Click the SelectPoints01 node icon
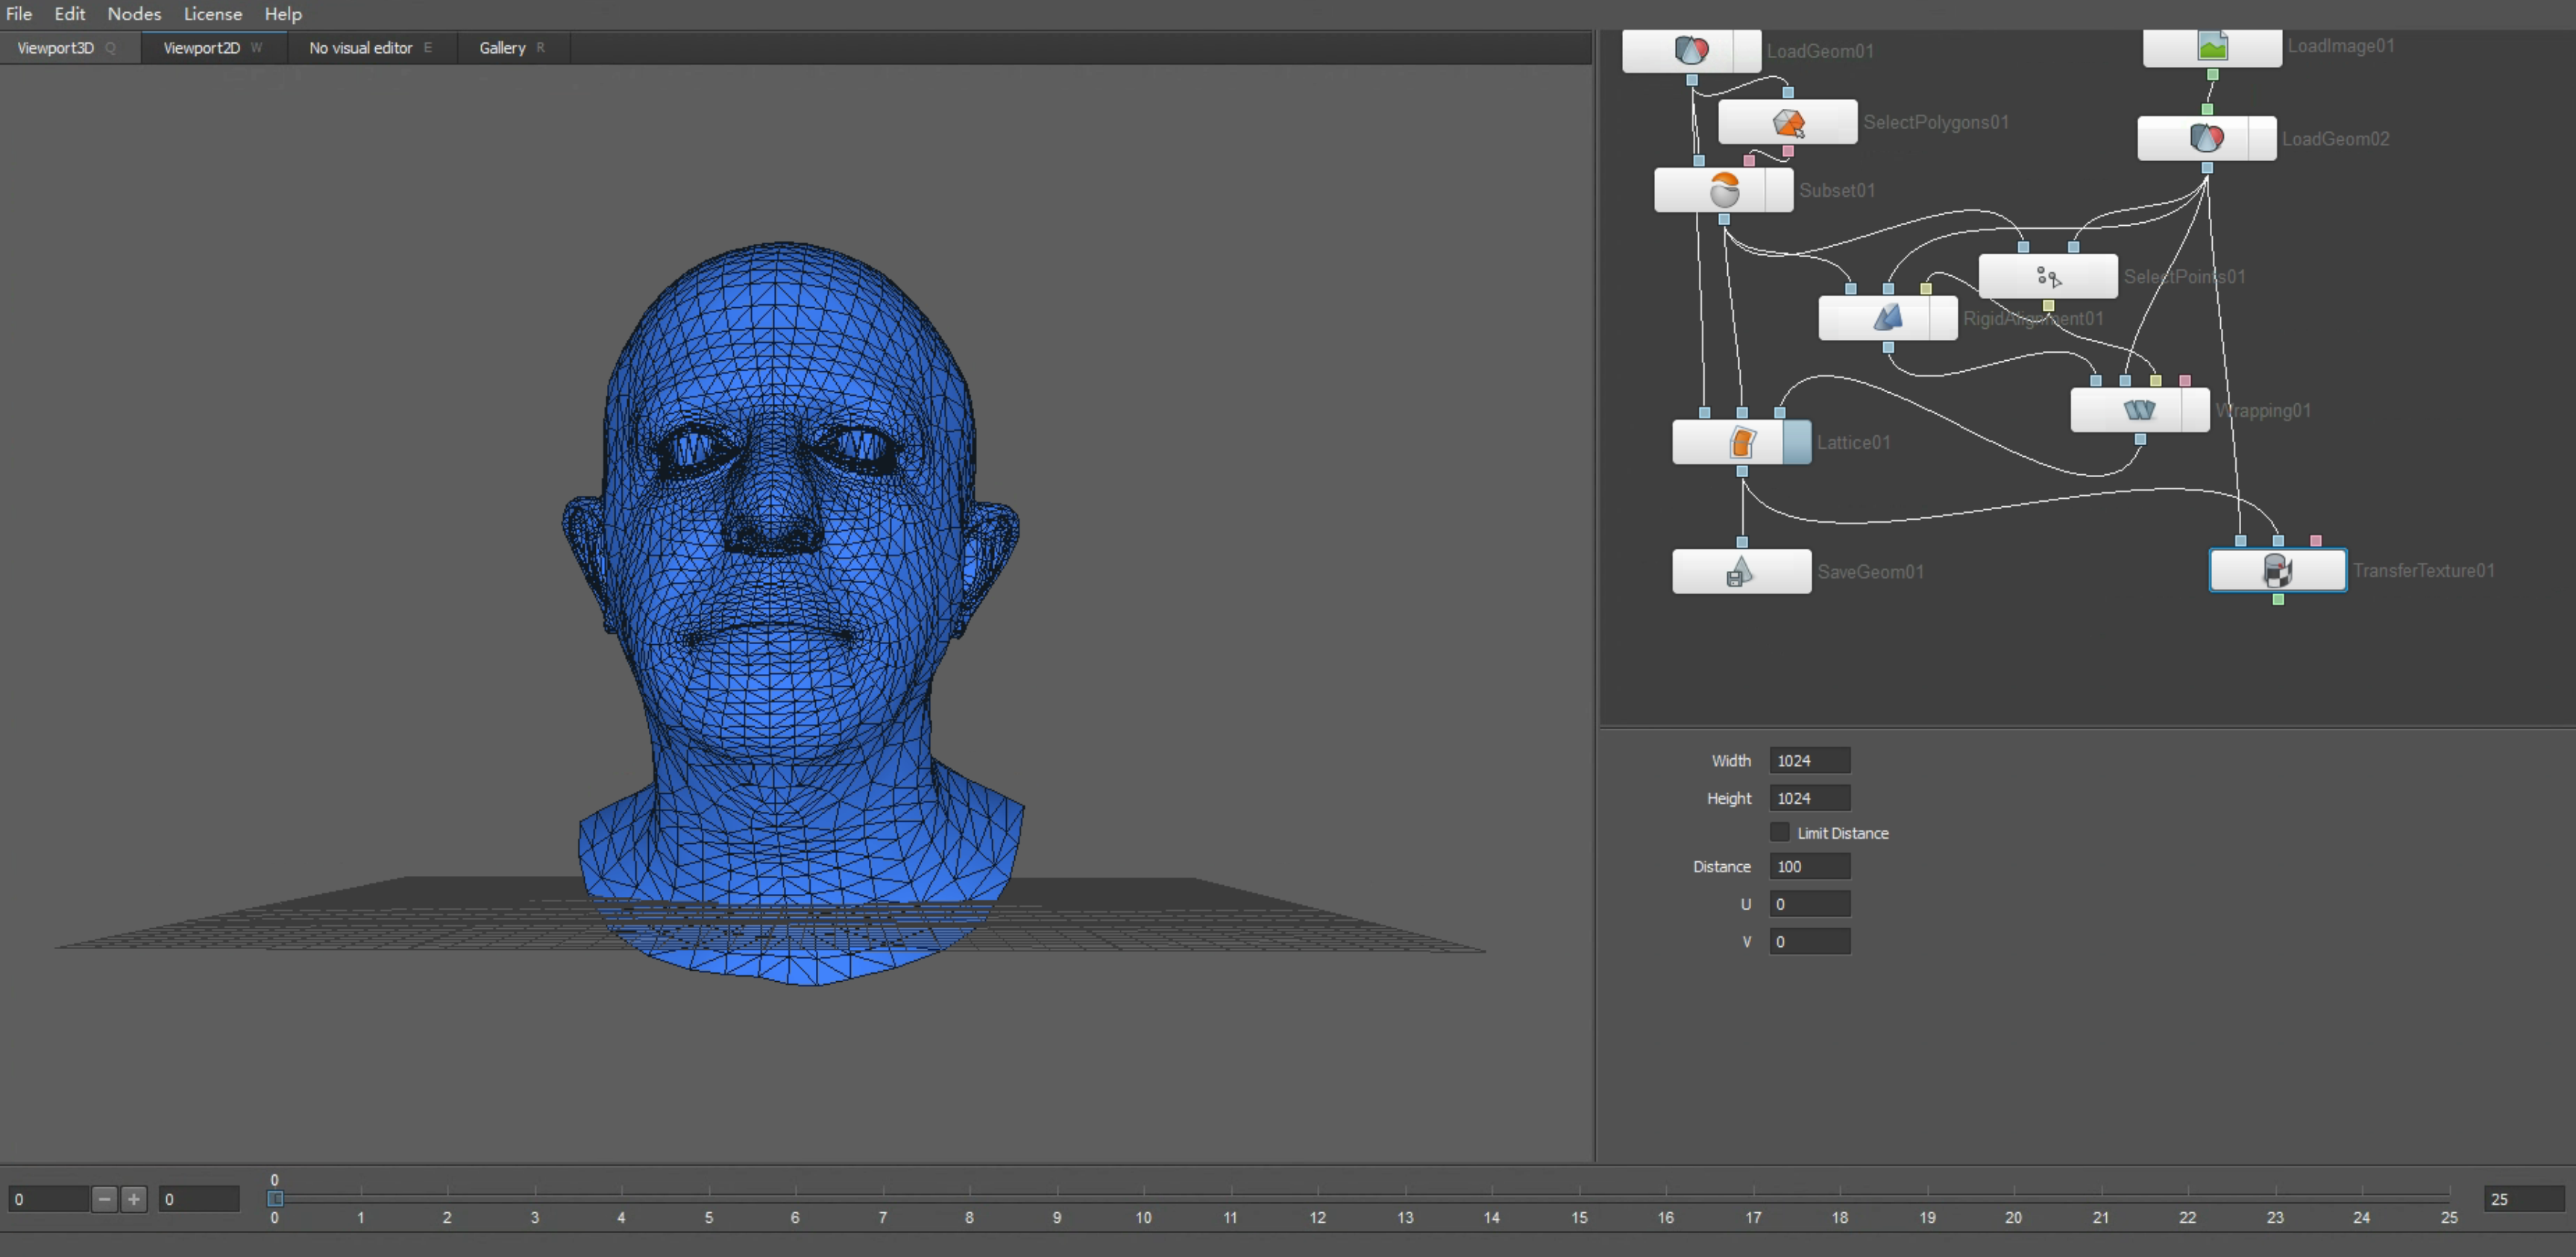The height and width of the screenshot is (1257, 2576). click(2048, 277)
